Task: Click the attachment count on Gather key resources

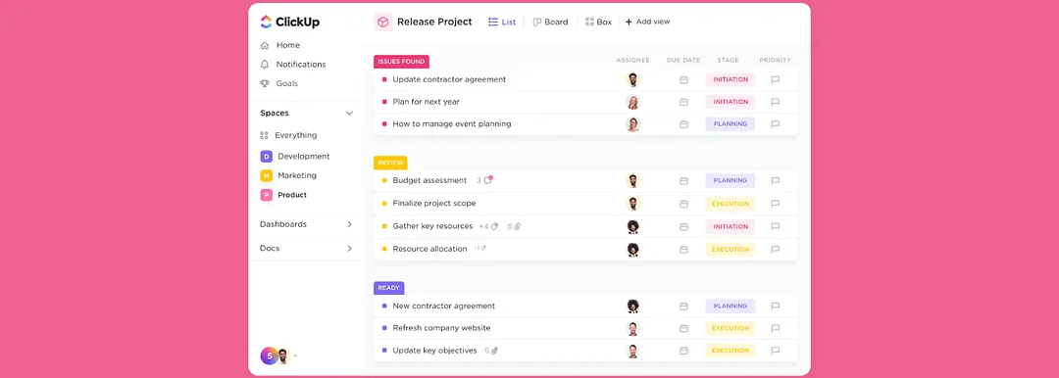Action: click(515, 227)
